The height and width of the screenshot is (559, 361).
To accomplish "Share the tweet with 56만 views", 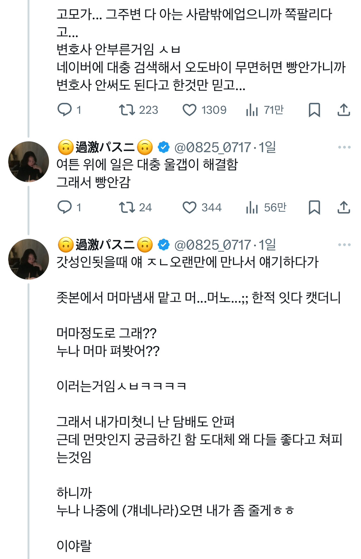I will (344, 207).
